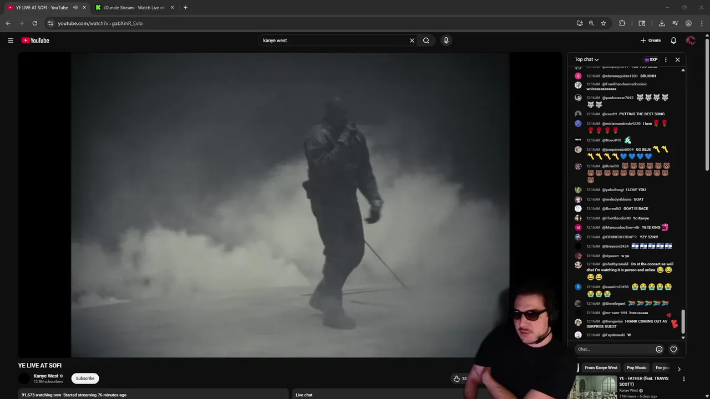710x399 pixels.
Task: Bookmark this page with star icon
Action: click(603, 23)
